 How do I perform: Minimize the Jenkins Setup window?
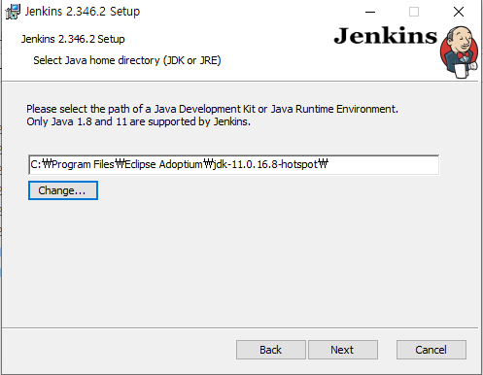point(370,12)
